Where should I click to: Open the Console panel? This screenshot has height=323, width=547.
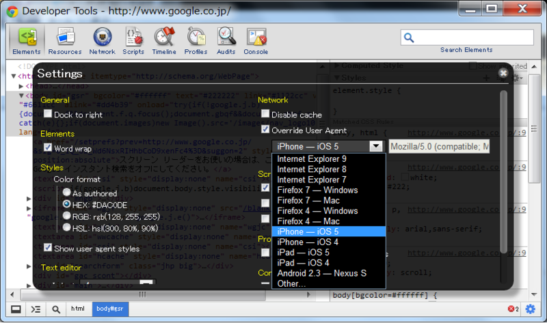click(x=256, y=41)
